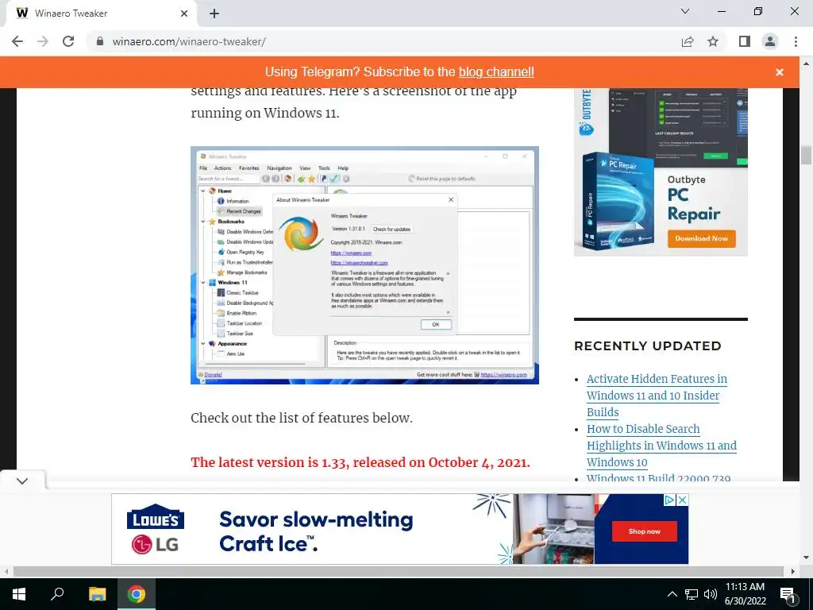Click 'Check out the list of features below'
Image resolution: width=813 pixels, height=610 pixels.
pyautogui.click(x=302, y=418)
